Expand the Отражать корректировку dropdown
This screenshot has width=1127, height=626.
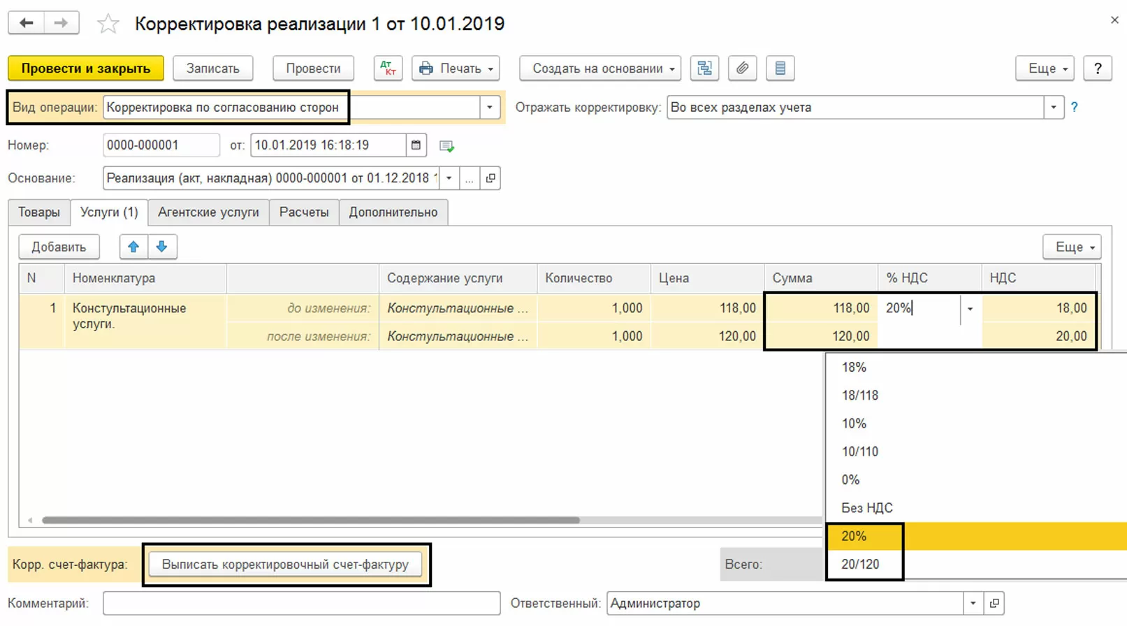click(x=1053, y=108)
